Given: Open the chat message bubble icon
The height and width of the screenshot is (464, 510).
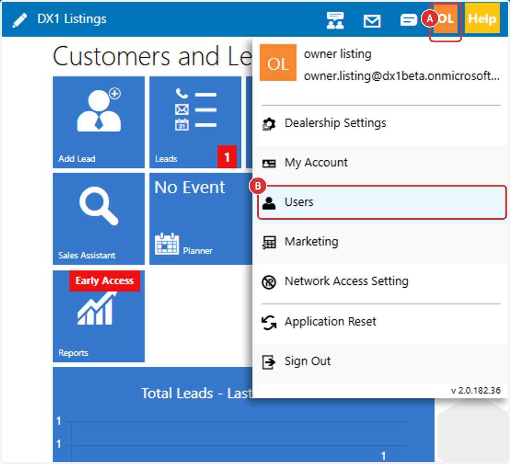Looking at the screenshot, I should pos(409,20).
